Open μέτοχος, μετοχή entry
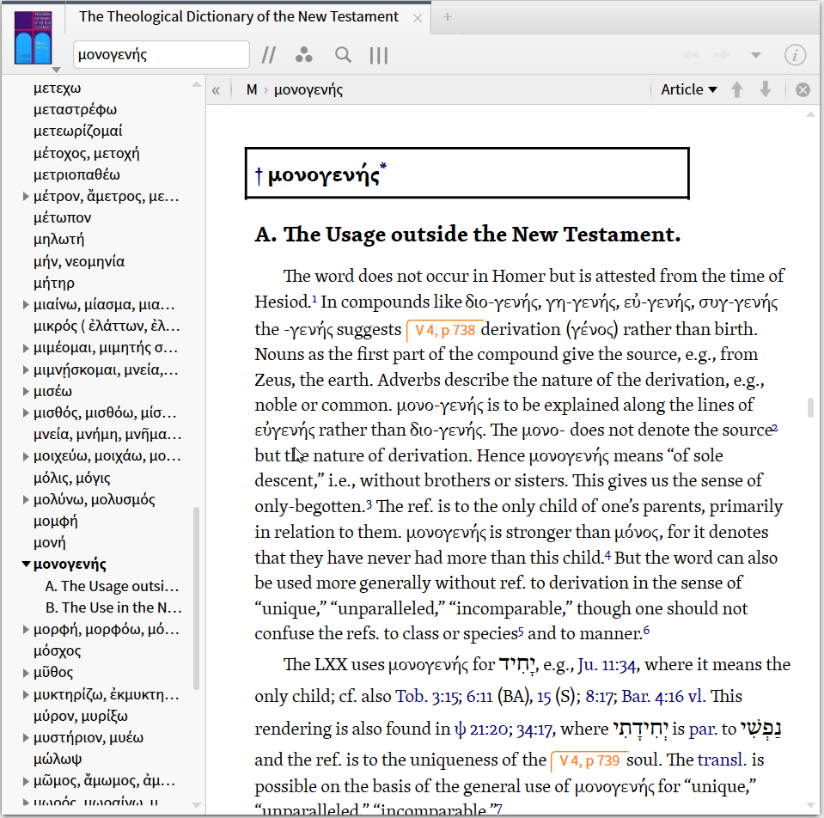The height and width of the screenshot is (818, 824). click(x=87, y=154)
